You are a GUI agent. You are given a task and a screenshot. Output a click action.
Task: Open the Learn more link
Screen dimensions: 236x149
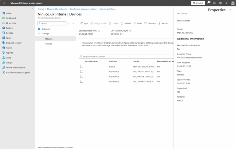(143, 45)
